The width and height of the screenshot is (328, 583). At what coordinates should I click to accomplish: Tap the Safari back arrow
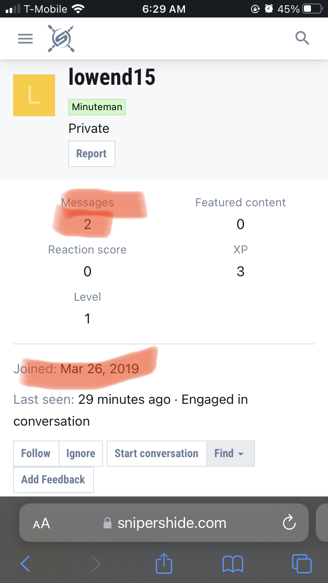click(x=25, y=564)
